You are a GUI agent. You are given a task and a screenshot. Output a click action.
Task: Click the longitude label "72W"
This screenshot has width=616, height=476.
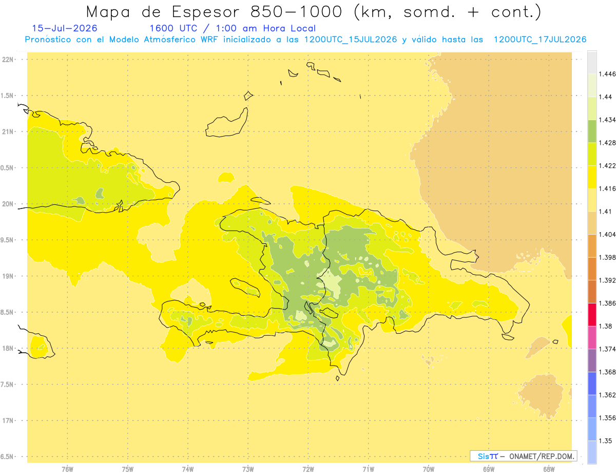(x=308, y=469)
